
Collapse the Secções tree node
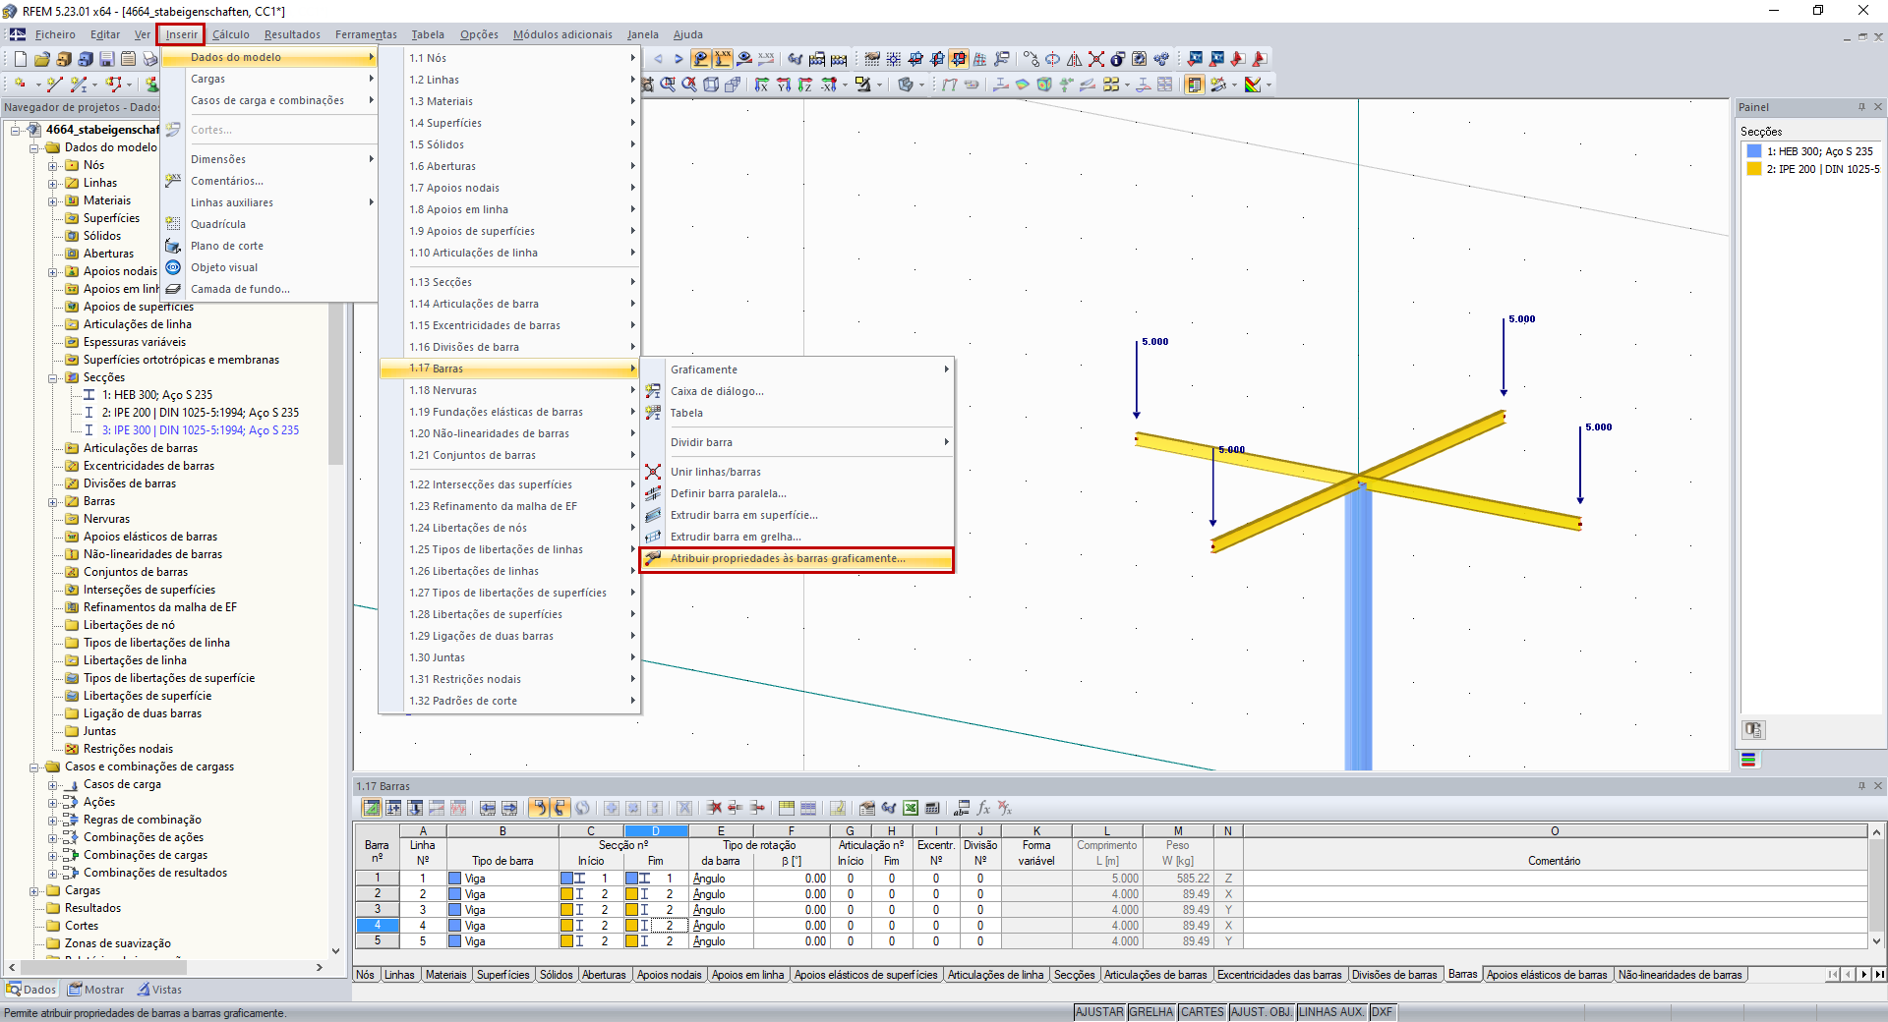(53, 377)
